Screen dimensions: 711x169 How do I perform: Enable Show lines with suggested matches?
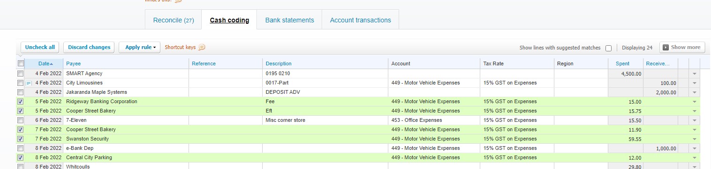pos(608,48)
